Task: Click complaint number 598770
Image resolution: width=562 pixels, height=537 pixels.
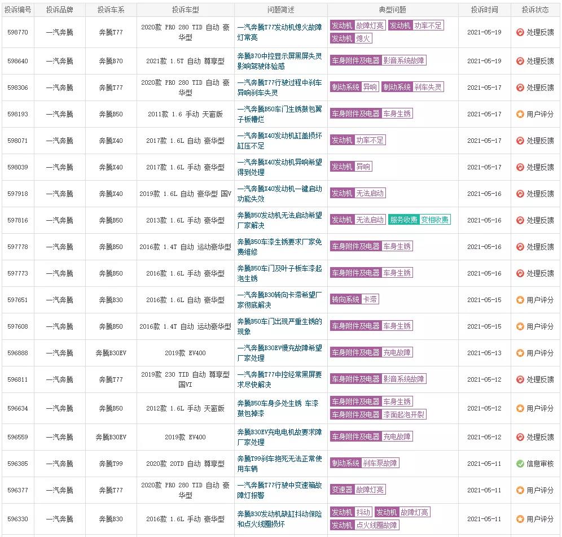Action: [17, 32]
